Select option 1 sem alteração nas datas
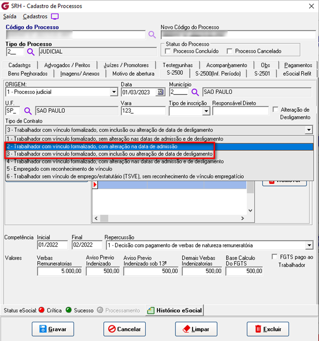The image size is (319, 341). tap(159, 139)
